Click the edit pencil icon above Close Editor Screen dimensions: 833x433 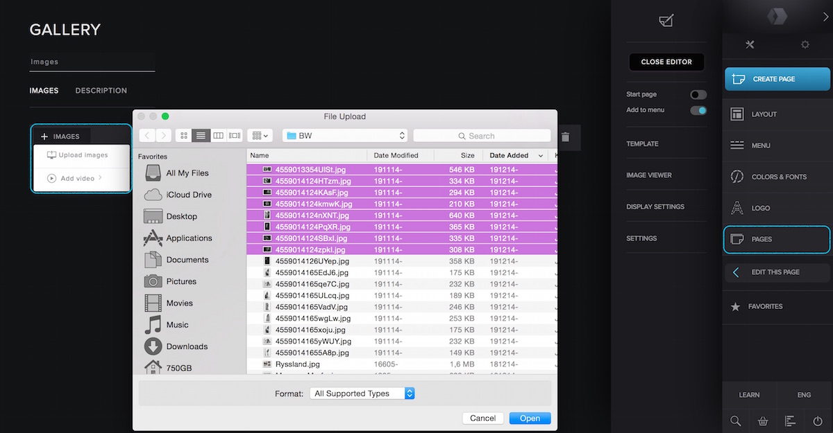666,21
